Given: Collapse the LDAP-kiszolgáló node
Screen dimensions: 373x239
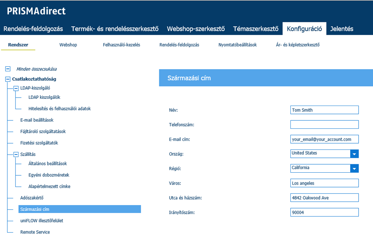Looking at the screenshot, I should 16,88.
